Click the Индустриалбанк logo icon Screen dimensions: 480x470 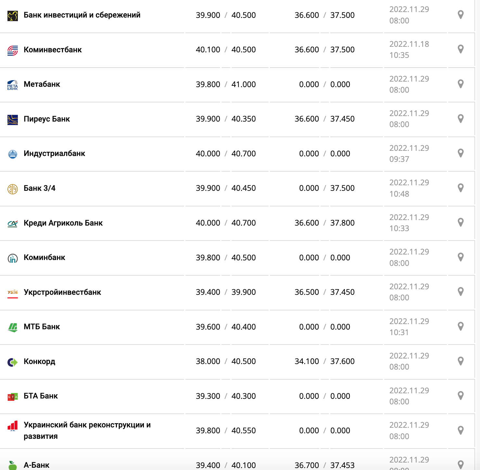(x=13, y=154)
